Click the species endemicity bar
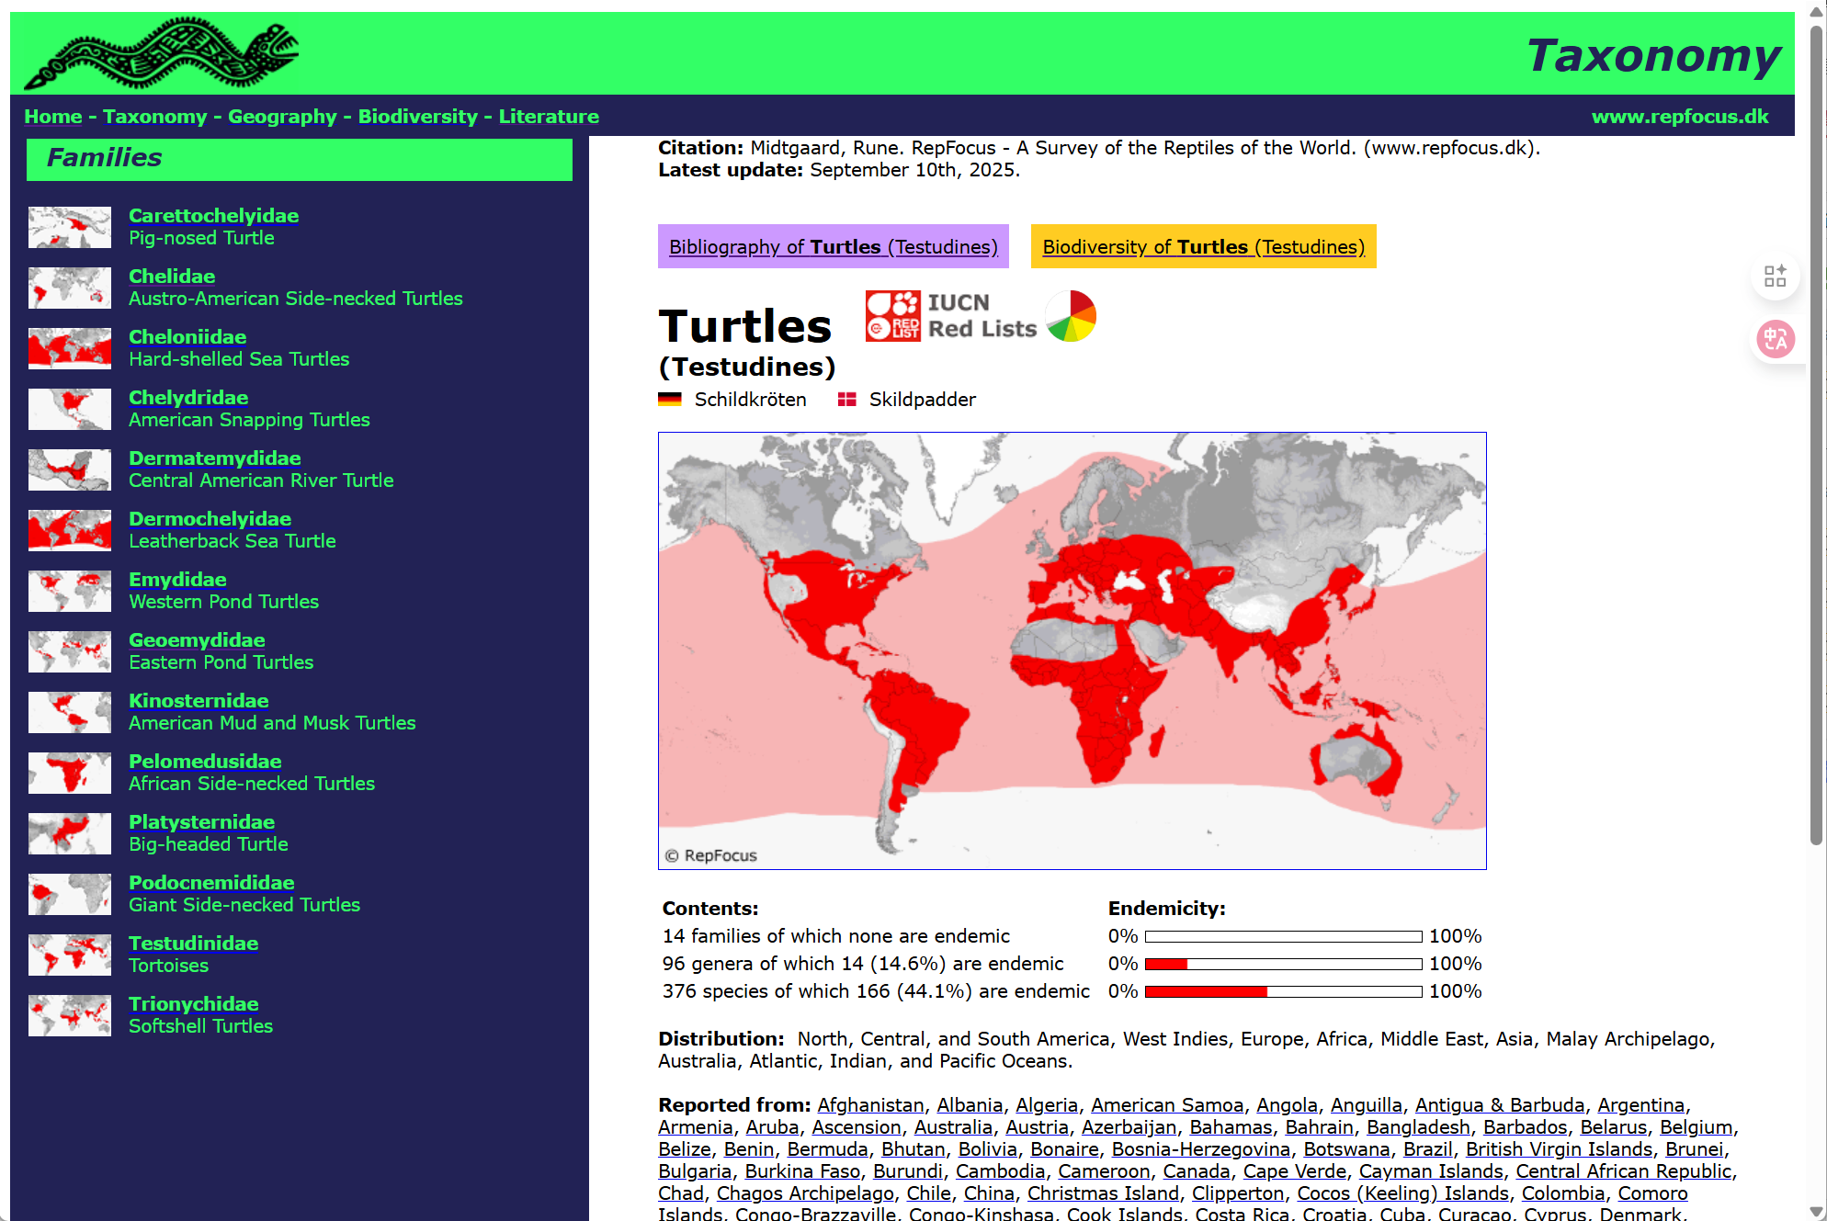1827x1221 pixels. [1283, 991]
